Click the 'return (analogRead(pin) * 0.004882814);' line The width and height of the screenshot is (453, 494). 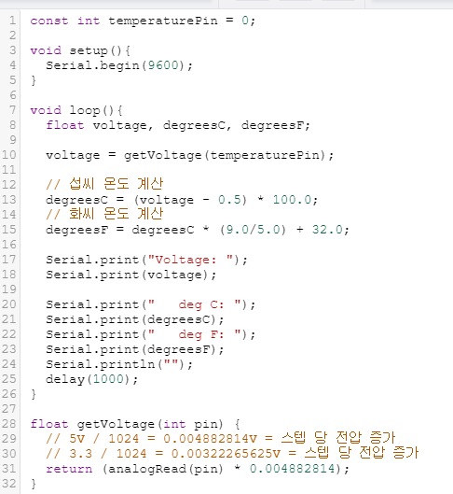(198, 469)
